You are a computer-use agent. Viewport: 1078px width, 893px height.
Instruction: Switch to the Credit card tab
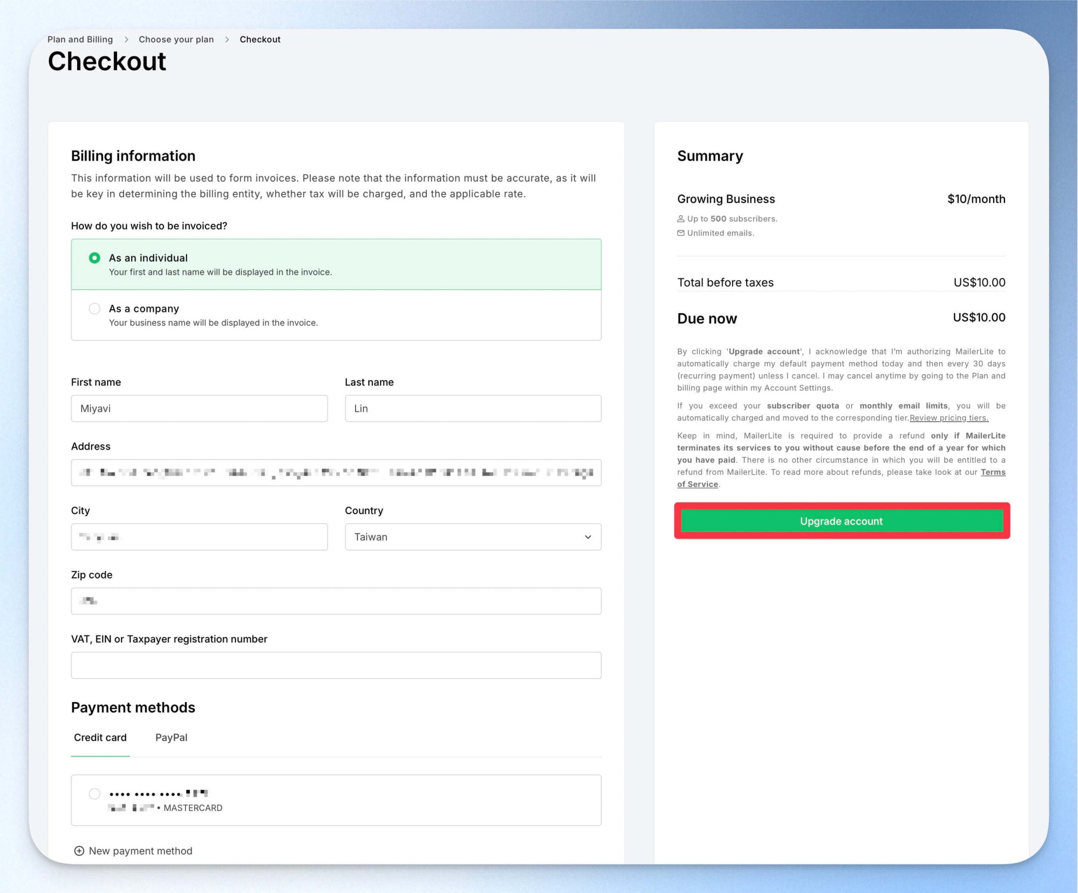coord(100,738)
